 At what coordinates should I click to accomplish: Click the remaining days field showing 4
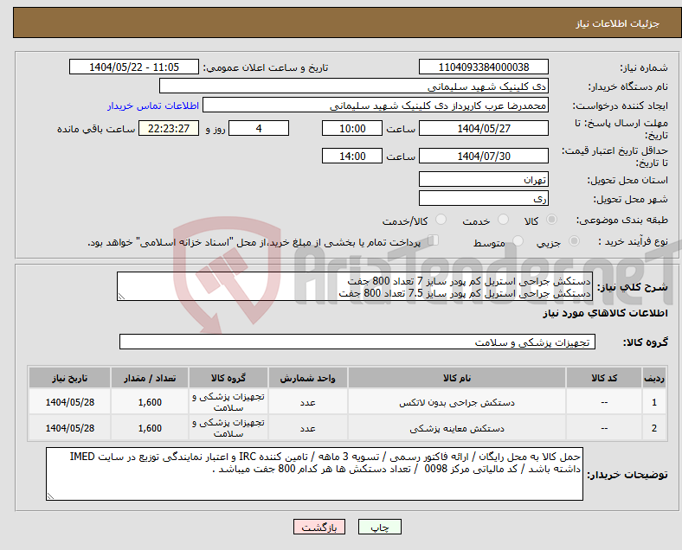coord(259,128)
